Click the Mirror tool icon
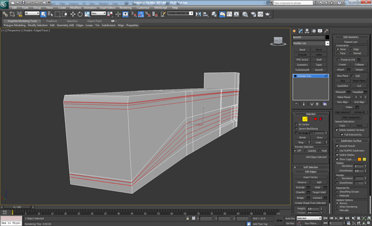Image resolution: width=372 pixels, height=226 pixels. coord(198,14)
